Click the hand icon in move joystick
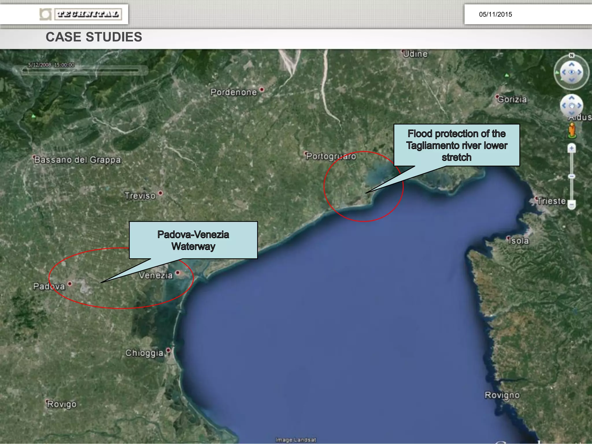 pos(571,106)
